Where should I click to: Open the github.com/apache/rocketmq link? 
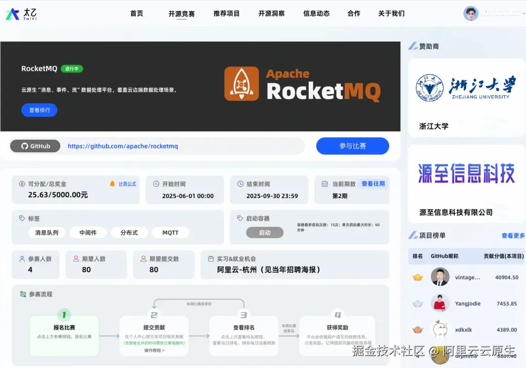click(x=123, y=146)
